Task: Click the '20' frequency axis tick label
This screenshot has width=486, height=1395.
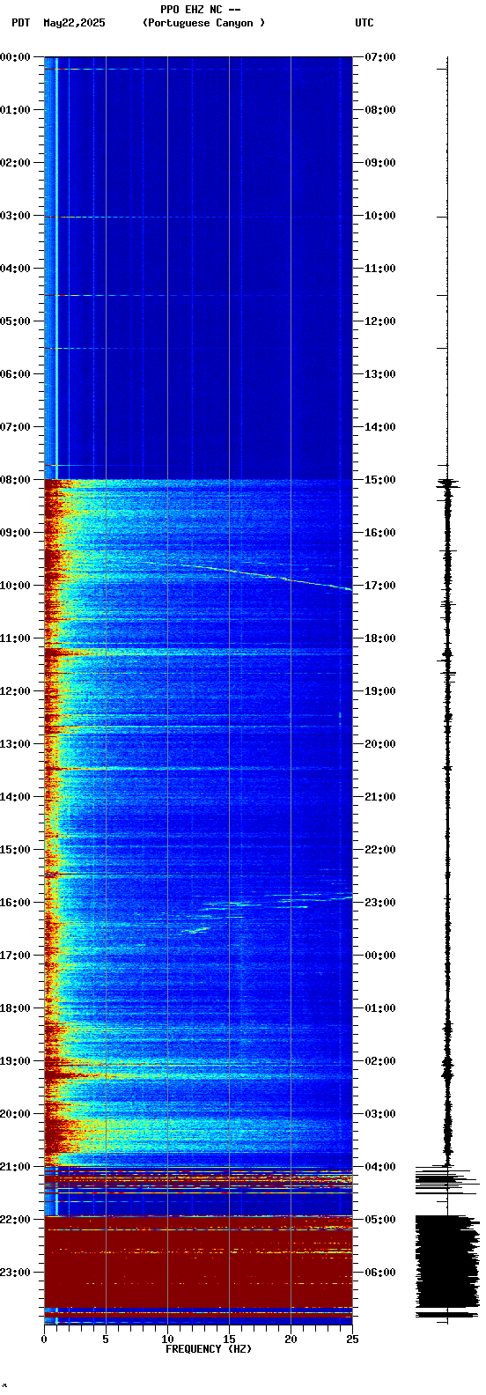Action: 291,1340
